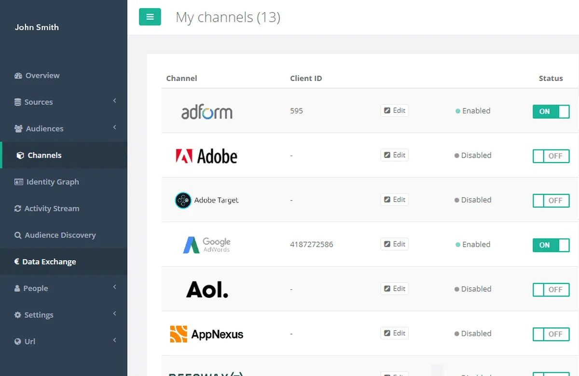The image size is (579, 376).
Task: Switch off the Google AdWords channel
Action: (x=551, y=245)
